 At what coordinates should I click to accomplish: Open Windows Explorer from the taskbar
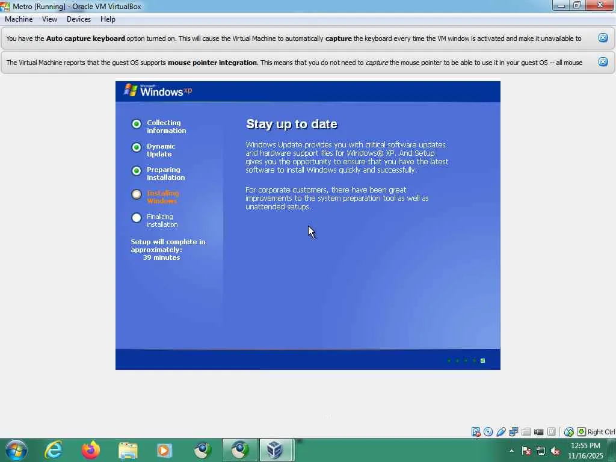pyautogui.click(x=128, y=450)
